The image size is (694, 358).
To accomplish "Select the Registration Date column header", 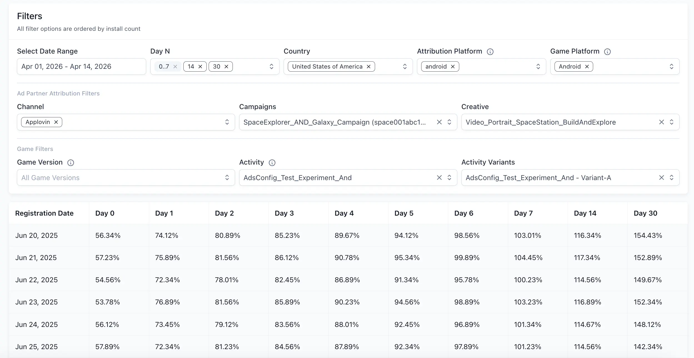I will click(x=44, y=213).
